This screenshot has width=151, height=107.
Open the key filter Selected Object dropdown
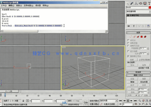click(108, 101)
